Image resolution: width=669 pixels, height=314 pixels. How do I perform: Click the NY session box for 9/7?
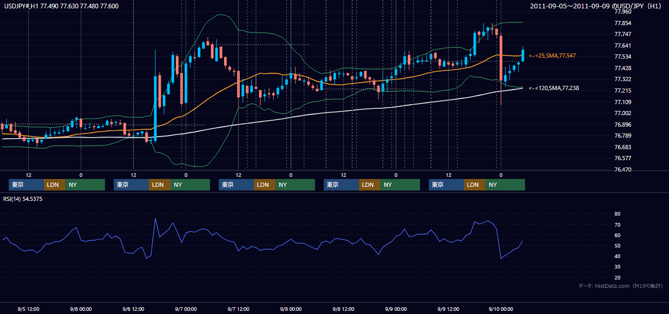click(x=295, y=185)
